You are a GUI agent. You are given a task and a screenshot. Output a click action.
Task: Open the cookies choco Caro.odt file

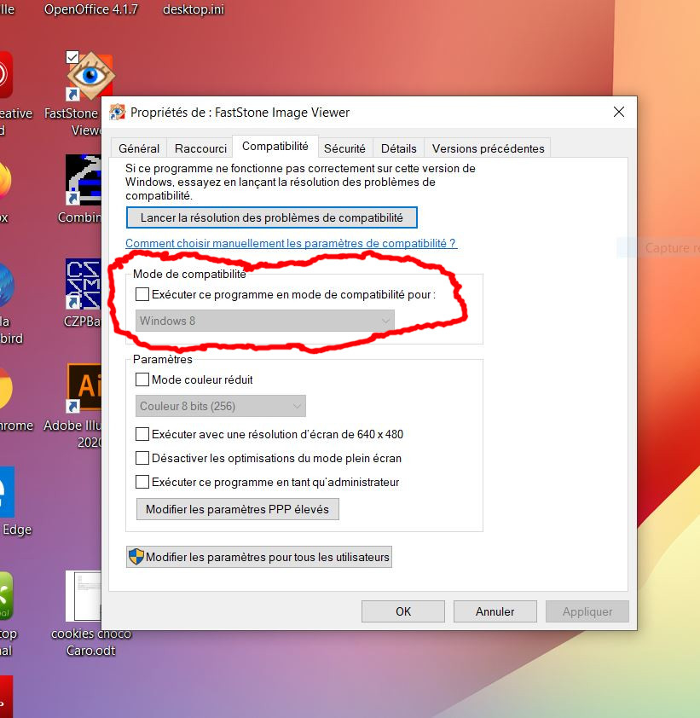pos(84,595)
